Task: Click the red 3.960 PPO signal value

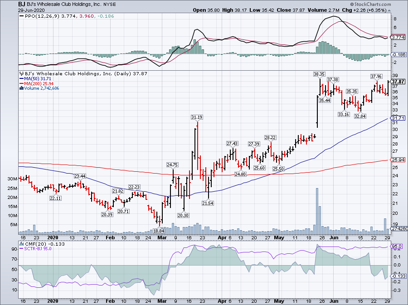Action: tap(87, 16)
